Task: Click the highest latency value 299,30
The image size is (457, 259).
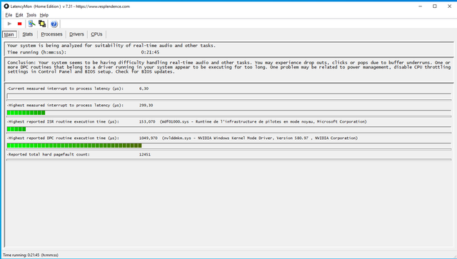Action: (x=146, y=105)
